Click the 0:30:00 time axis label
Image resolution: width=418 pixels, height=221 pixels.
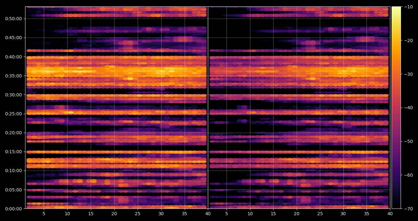coord(13,95)
